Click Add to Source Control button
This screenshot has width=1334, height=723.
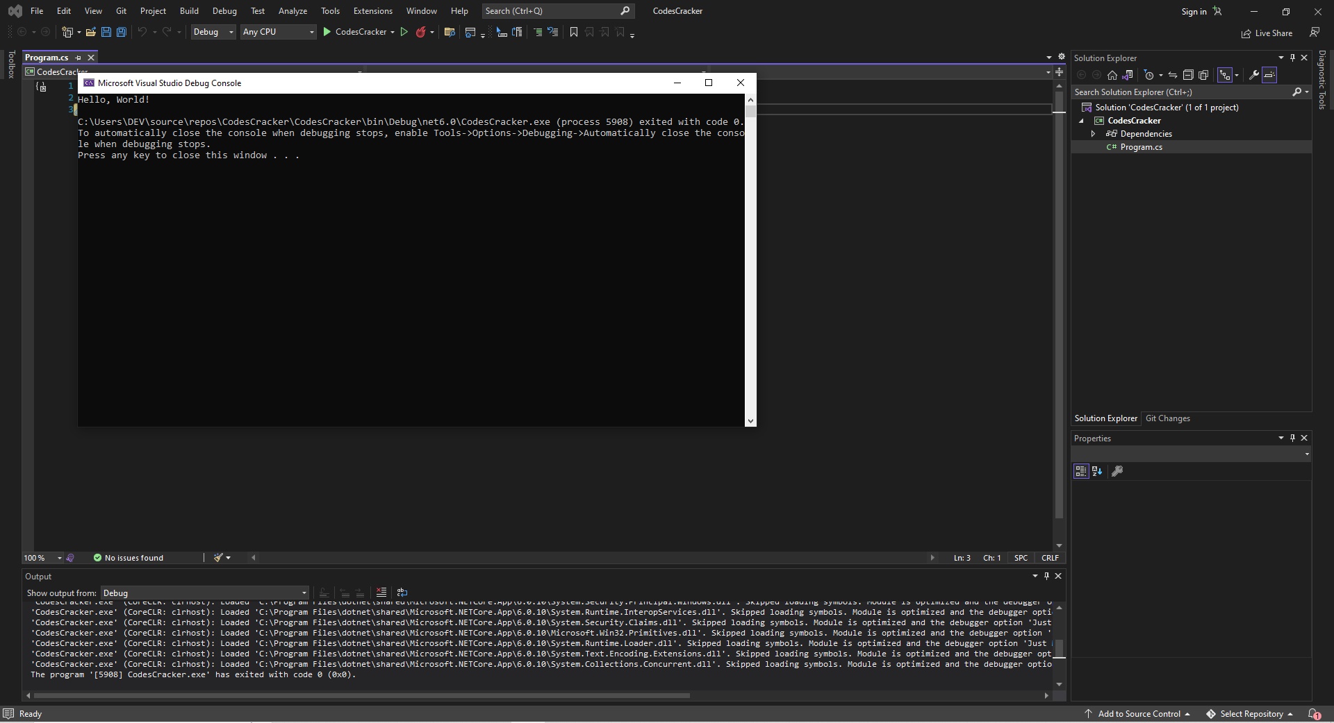point(1138,714)
